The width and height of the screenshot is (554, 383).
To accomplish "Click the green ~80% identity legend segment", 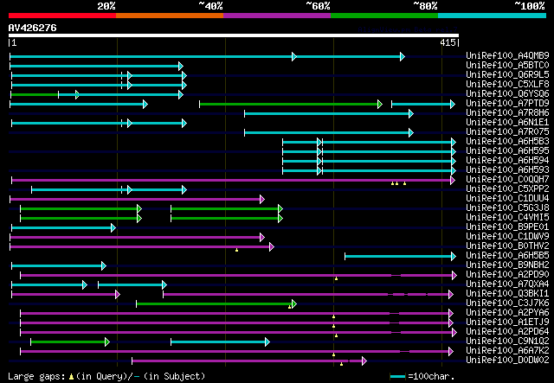I will [x=384, y=16].
